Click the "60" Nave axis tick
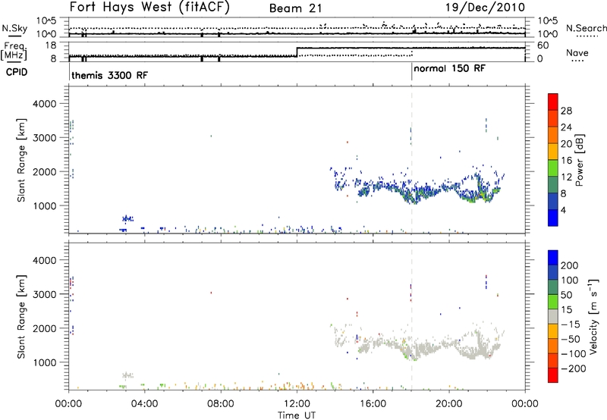Screen dimensions: 607x420 (x=543, y=45)
